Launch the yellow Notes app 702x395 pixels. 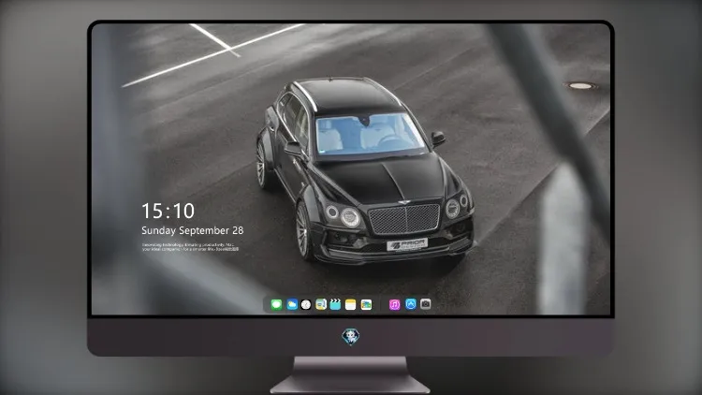351,304
